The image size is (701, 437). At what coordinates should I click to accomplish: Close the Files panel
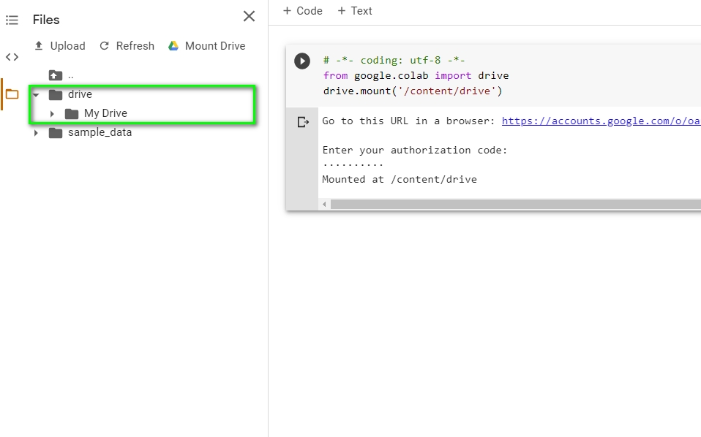coord(249,15)
